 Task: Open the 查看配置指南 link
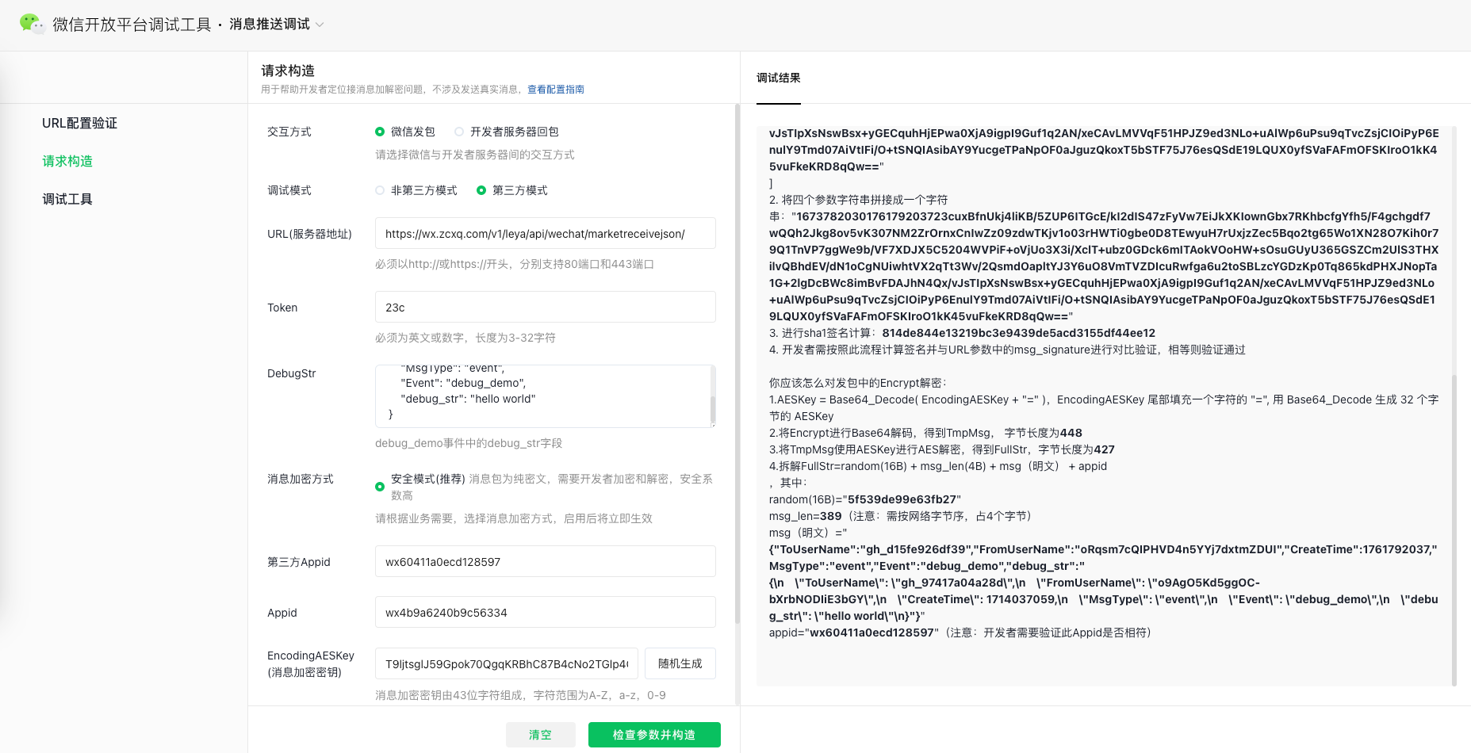pos(556,90)
